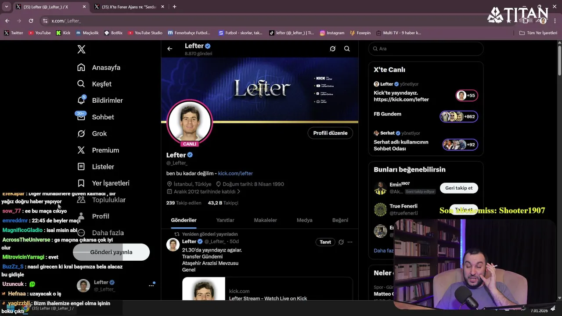Image resolution: width=562 pixels, height=316 pixels.
Task: Open Anasayfa home page
Action: [x=98, y=67]
